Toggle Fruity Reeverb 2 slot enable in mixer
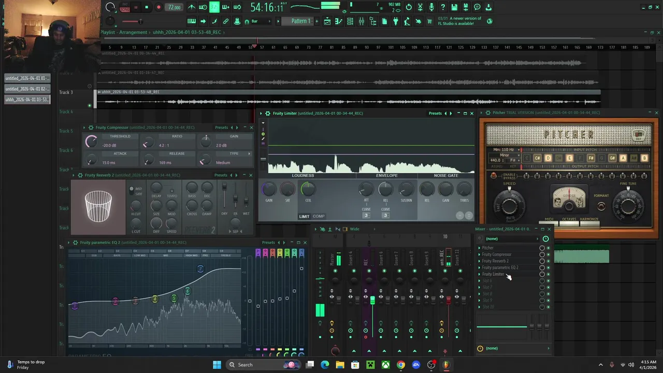663x373 pixels. click(549, 261)
